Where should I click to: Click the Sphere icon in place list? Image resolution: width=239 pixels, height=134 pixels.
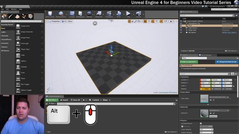(18, 61)
